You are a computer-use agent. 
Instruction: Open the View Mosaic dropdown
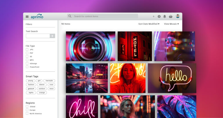[171, 24]
